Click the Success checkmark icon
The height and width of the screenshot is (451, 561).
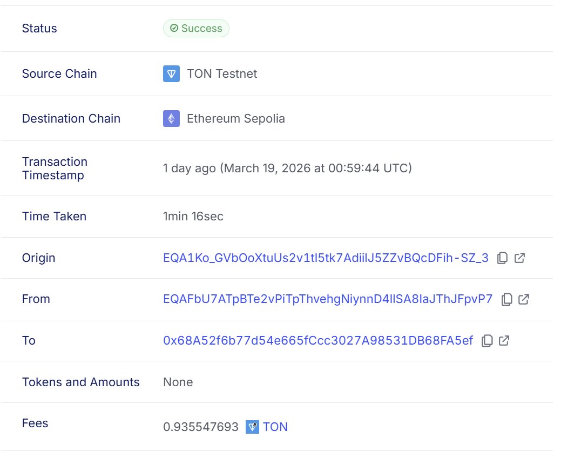pos(174,28)
